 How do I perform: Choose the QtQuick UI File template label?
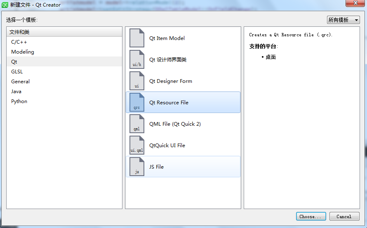[x=167, y=146]
